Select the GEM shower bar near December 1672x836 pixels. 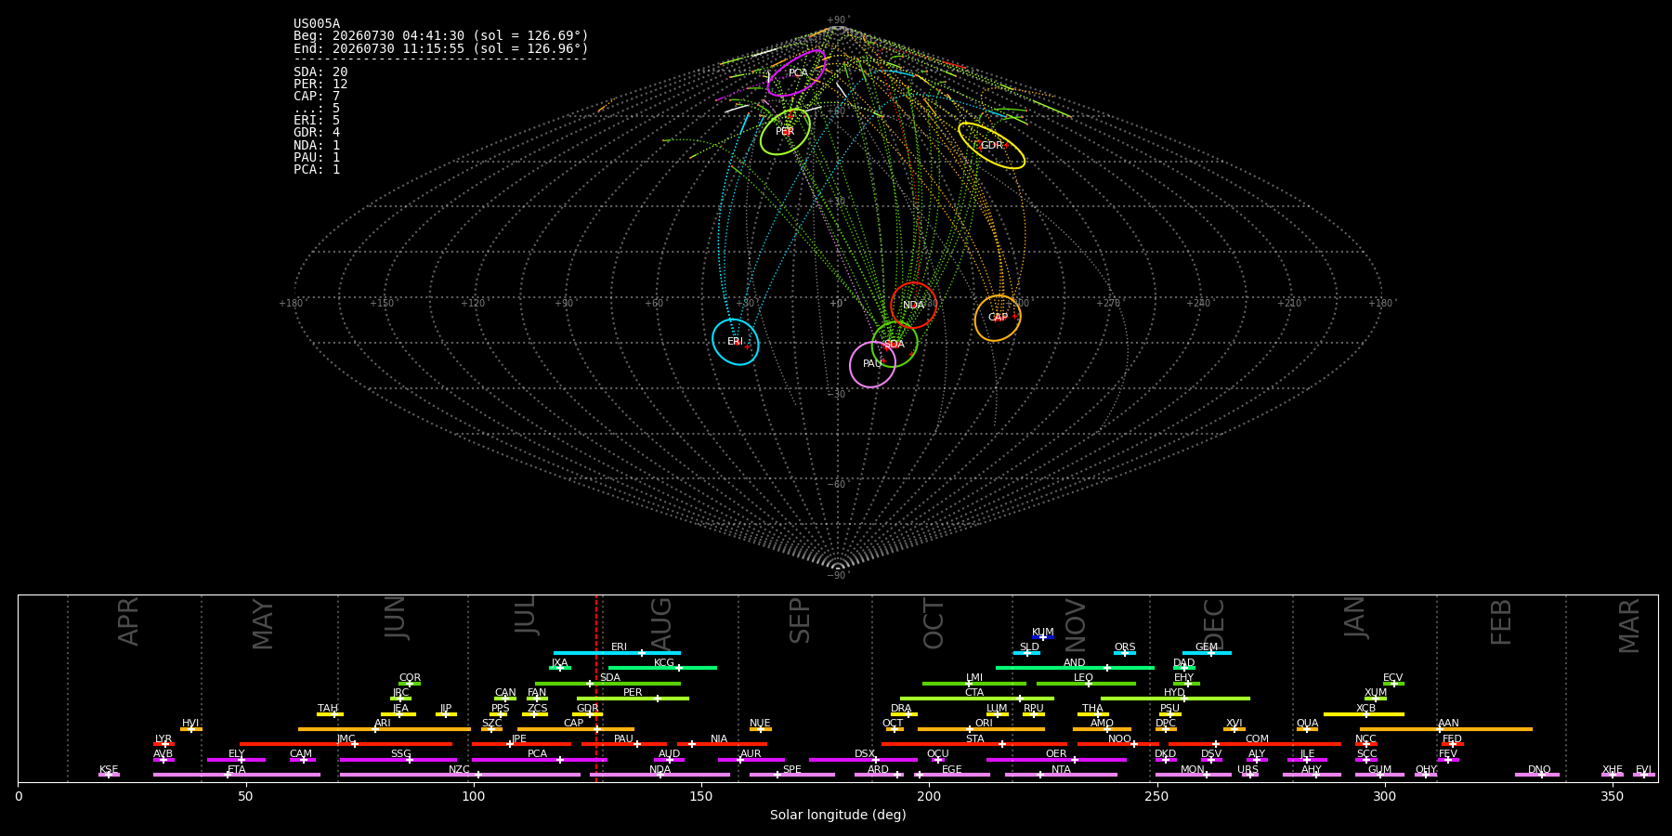[x=1207, y=653]
